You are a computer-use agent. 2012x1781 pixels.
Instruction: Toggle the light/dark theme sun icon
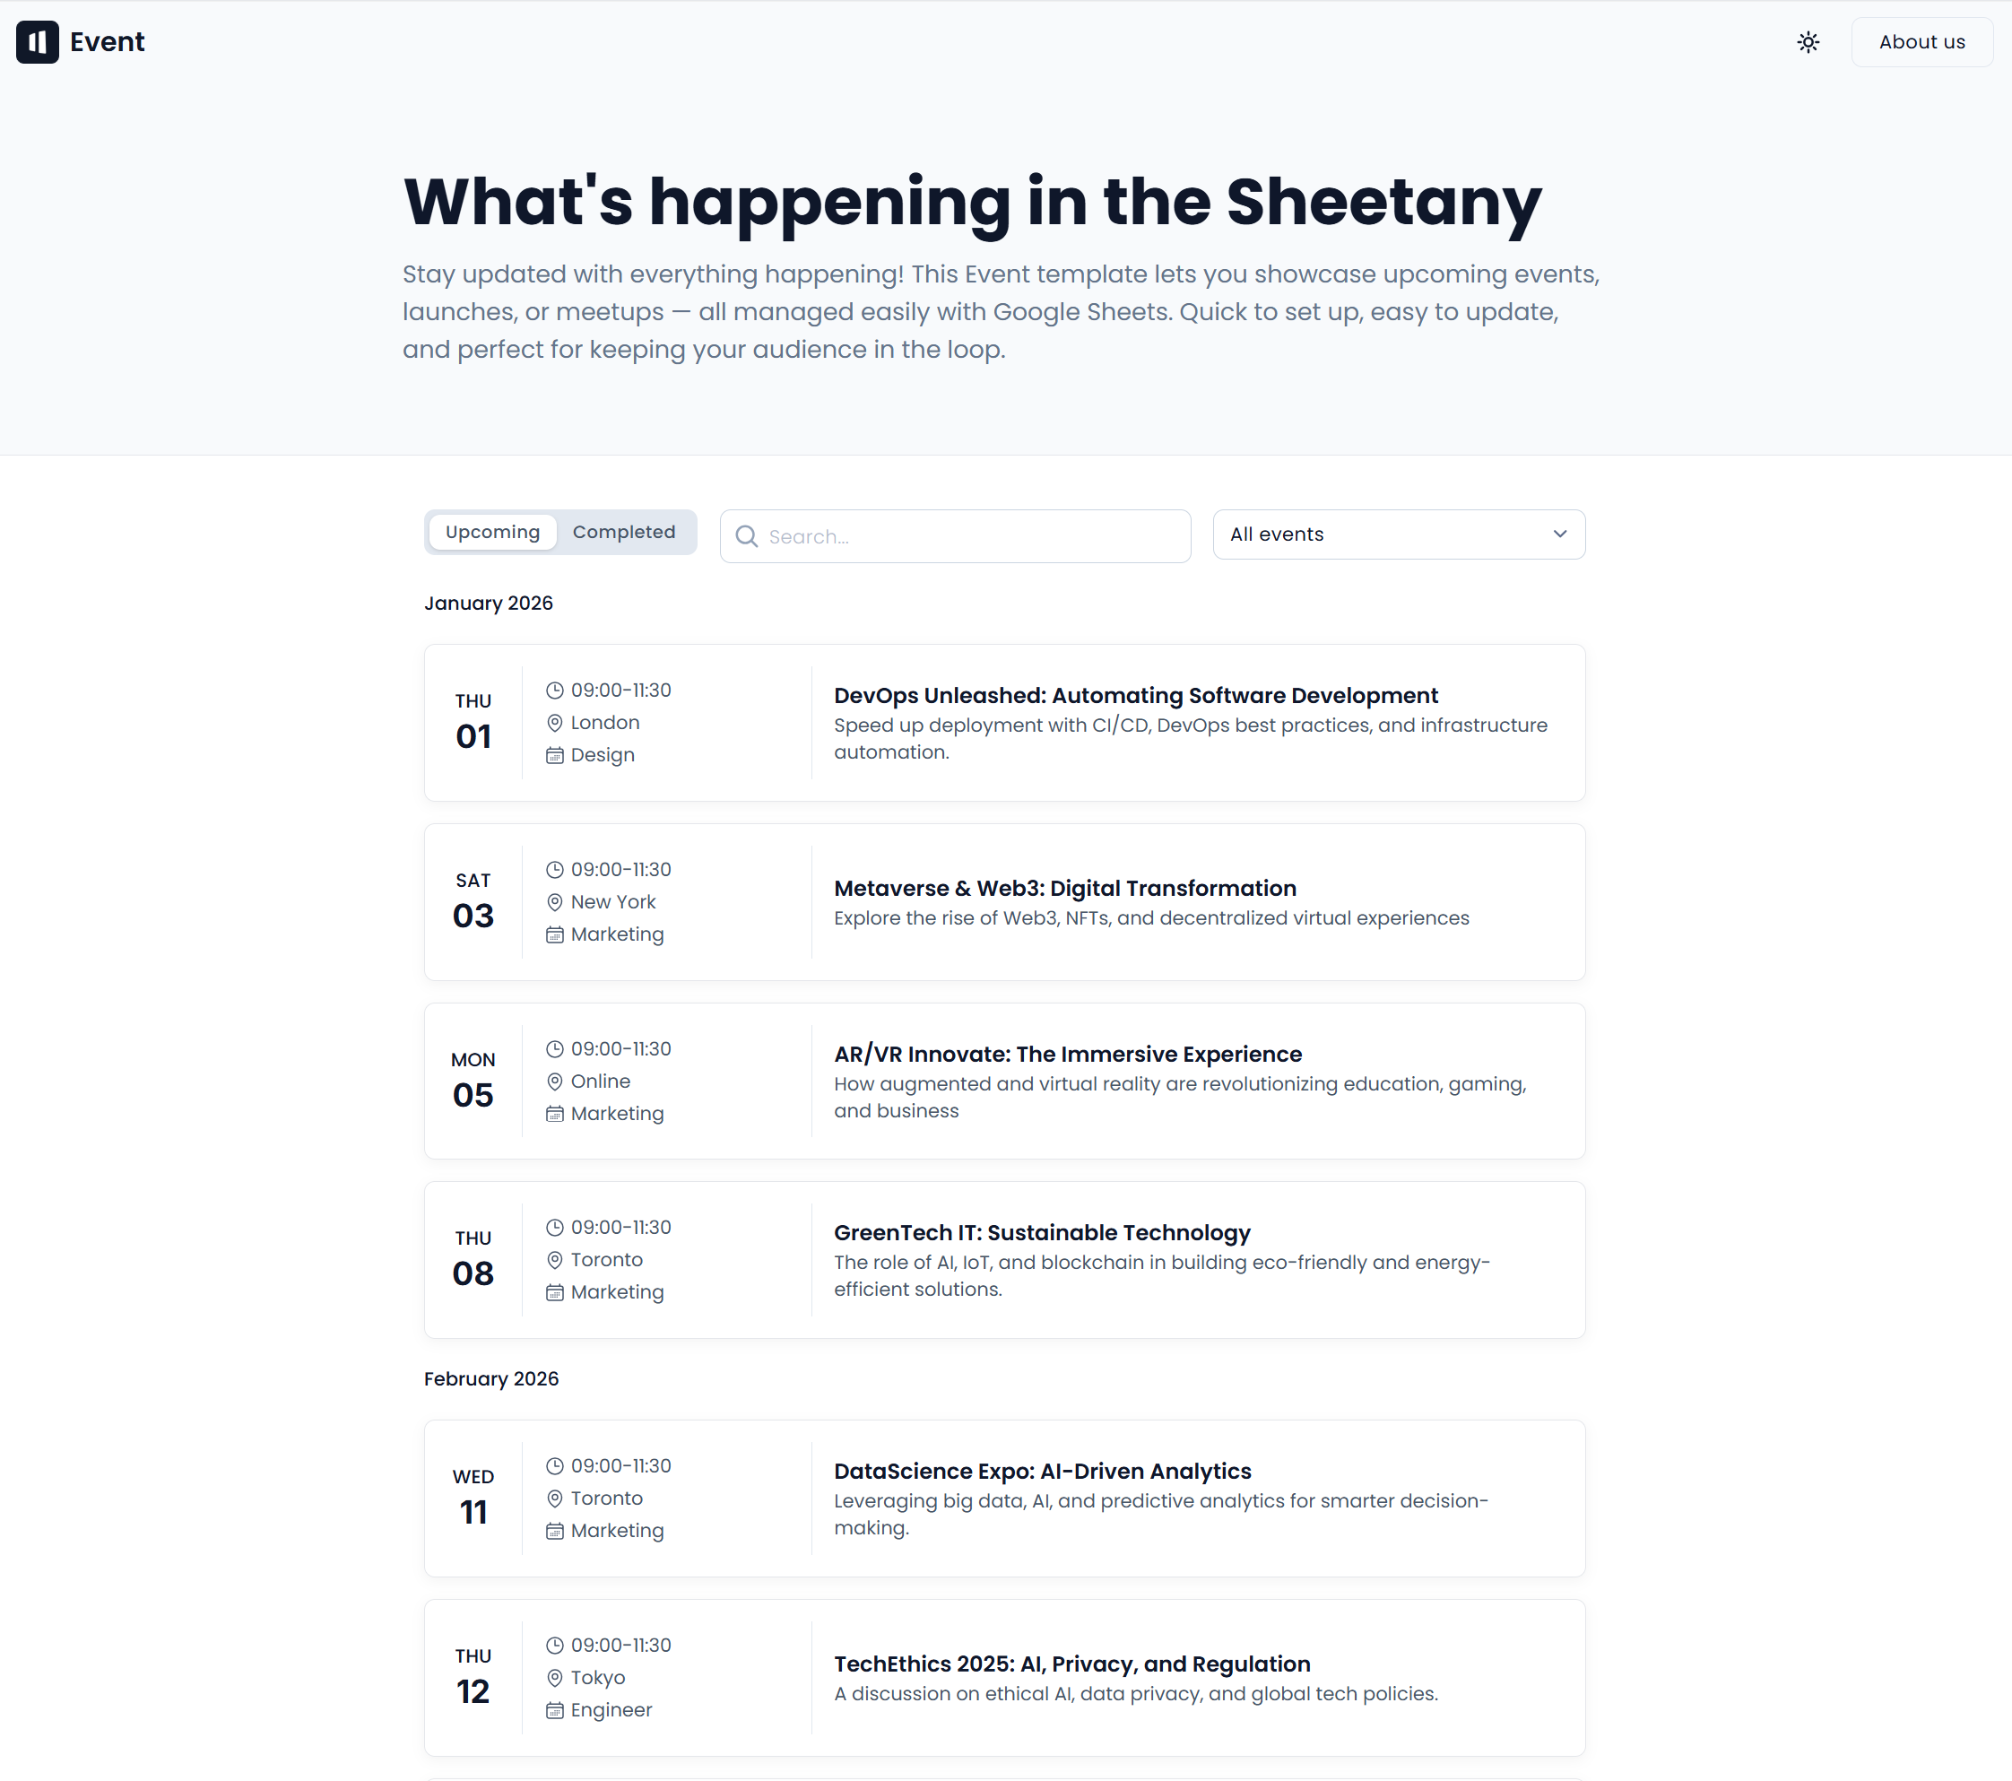click(1808, 42)
